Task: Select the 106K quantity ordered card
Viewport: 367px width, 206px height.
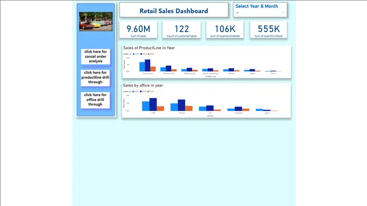Action: point(225,30)
